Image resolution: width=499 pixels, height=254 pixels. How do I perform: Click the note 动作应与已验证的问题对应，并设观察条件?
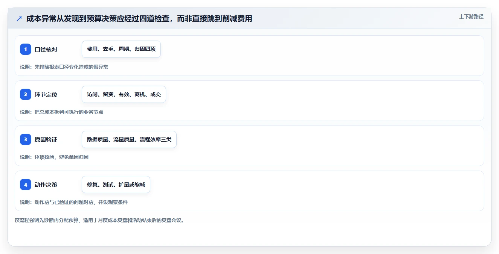tap(81, 202)
